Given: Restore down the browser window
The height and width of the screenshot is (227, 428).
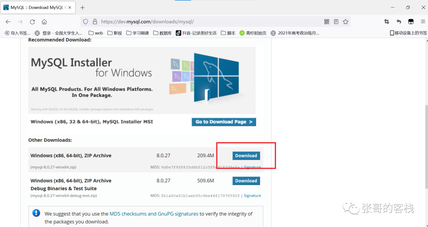Looking at the screenshot, I should [408, 8].
